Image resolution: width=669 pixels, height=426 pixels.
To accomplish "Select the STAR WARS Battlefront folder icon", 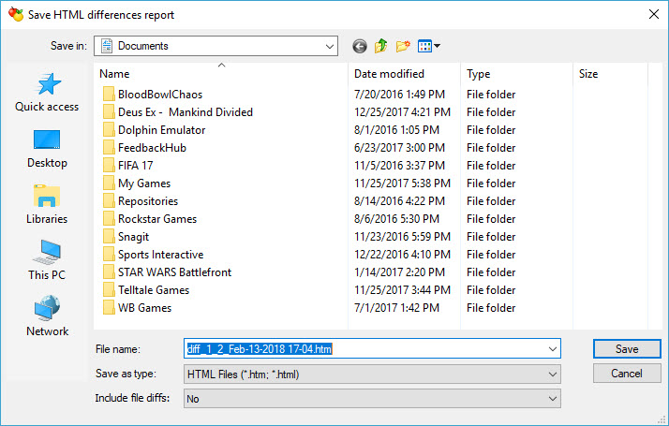I will click(109, 272).
